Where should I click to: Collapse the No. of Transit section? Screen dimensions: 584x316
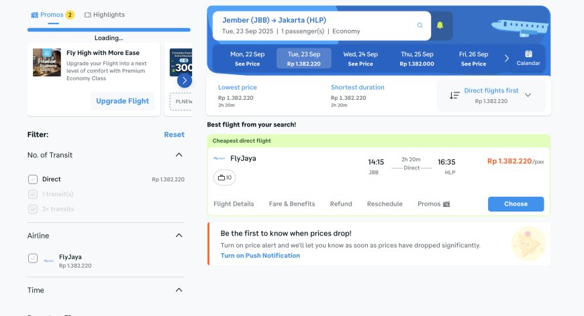(x=179, y=155)
